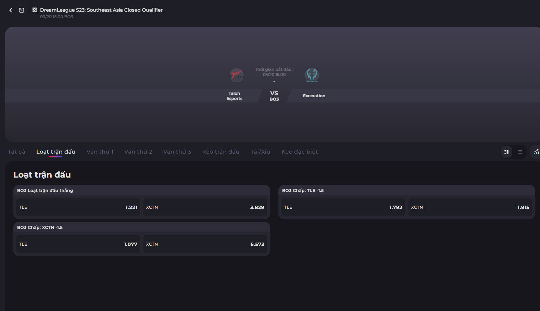
Task: Click the 03/20 15:00 BO3 subtitle under title
Action: (56, 17)
